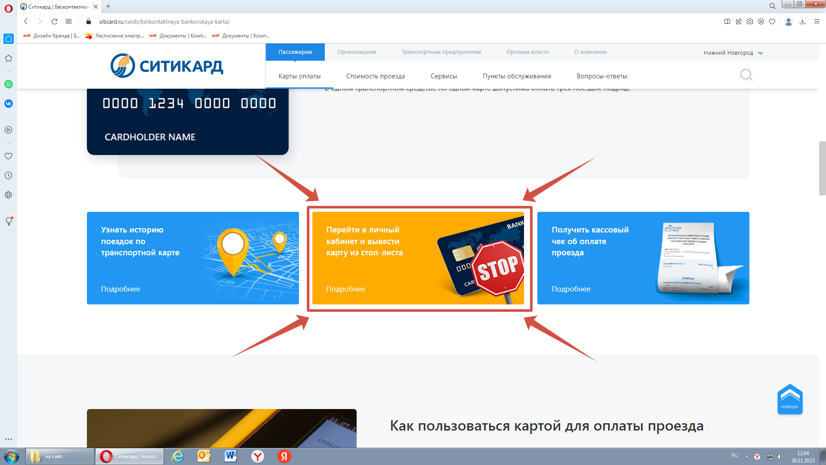
Task: Click the tab search magnifier icon
Action: [x=773, y=6]
